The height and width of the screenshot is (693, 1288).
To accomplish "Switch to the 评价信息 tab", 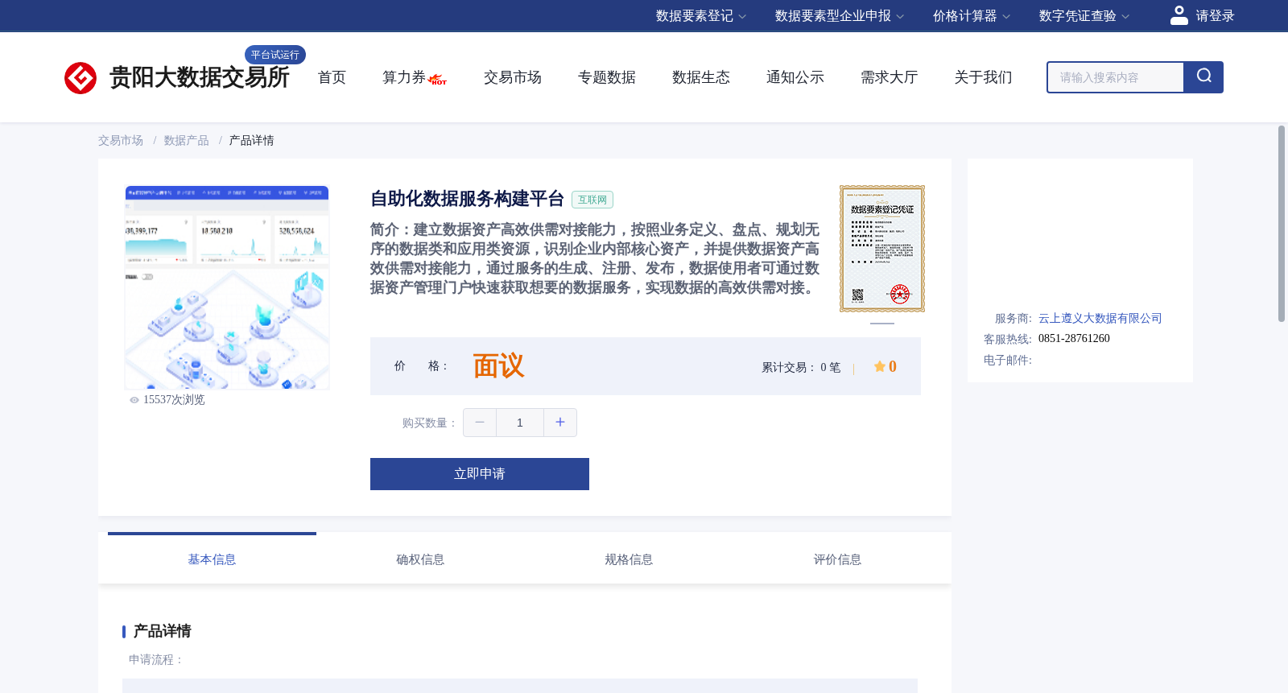I will (837, 559).
